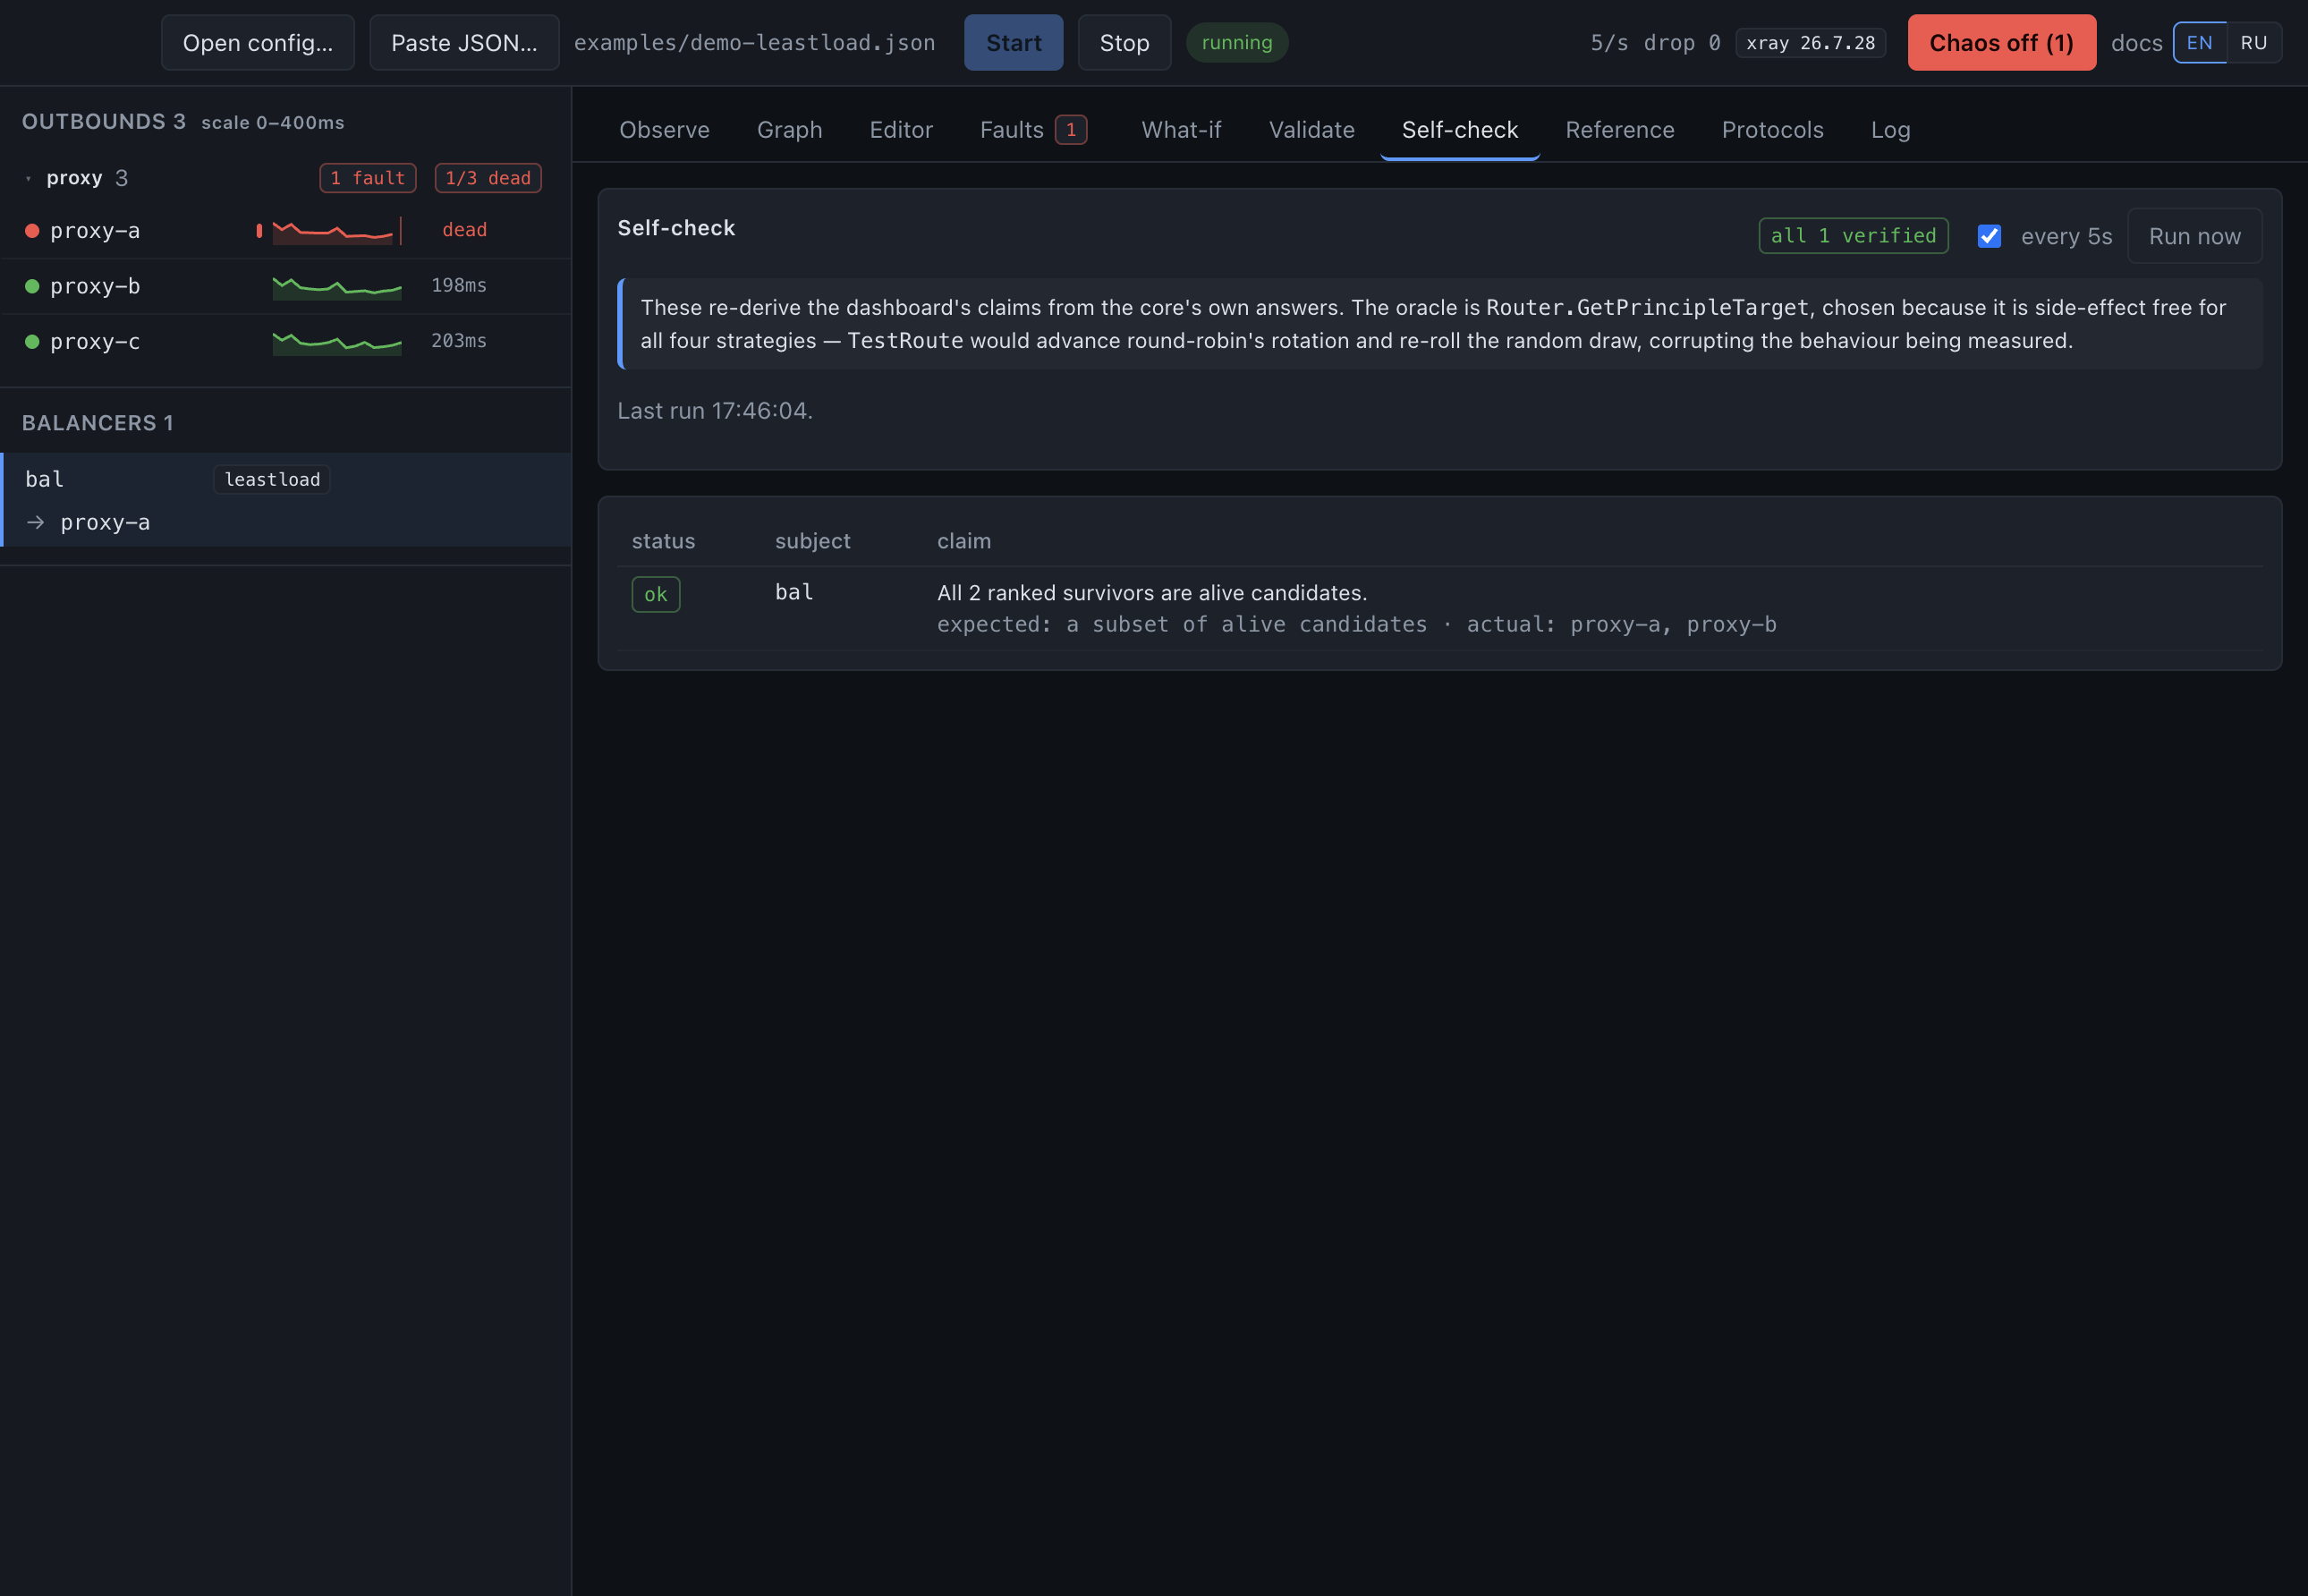Switch to the Protocols tab
Screen dimensions: 2308x1596
coord(1772,130)
